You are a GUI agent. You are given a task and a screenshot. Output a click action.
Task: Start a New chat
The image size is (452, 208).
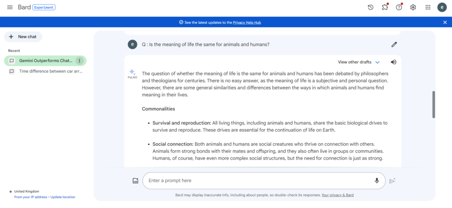(23, 37)
